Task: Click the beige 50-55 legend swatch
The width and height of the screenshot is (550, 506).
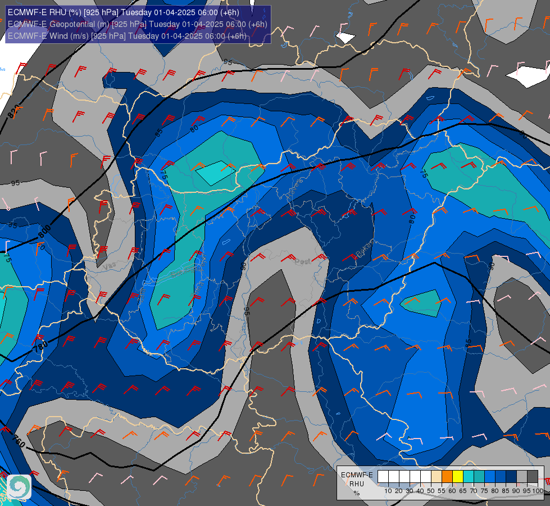Action: 437,476
